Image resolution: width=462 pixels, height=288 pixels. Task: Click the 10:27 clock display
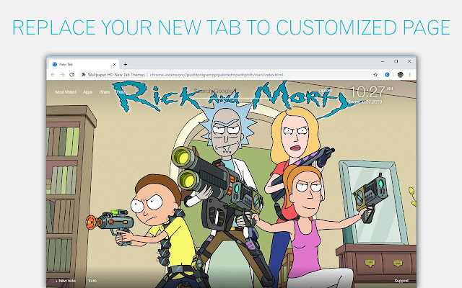367,92
